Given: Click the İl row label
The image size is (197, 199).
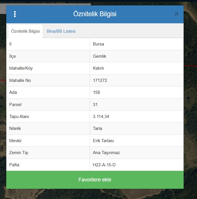Looking at the screenshot, I should [10, 44].
